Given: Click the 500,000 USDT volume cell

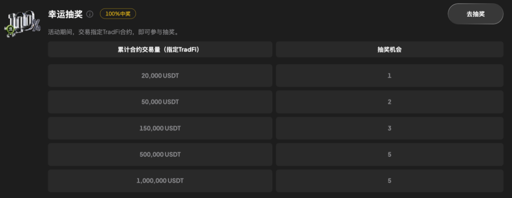Looking at the screenshot, I should [x=160, y=154].
